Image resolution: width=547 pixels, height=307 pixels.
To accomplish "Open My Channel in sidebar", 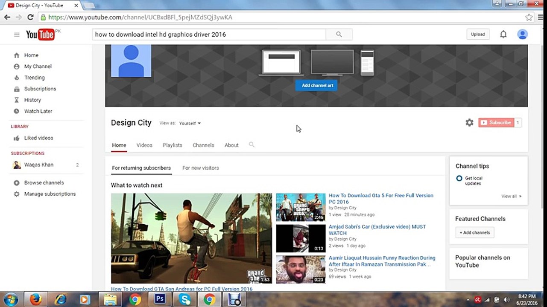I will 38,67.
